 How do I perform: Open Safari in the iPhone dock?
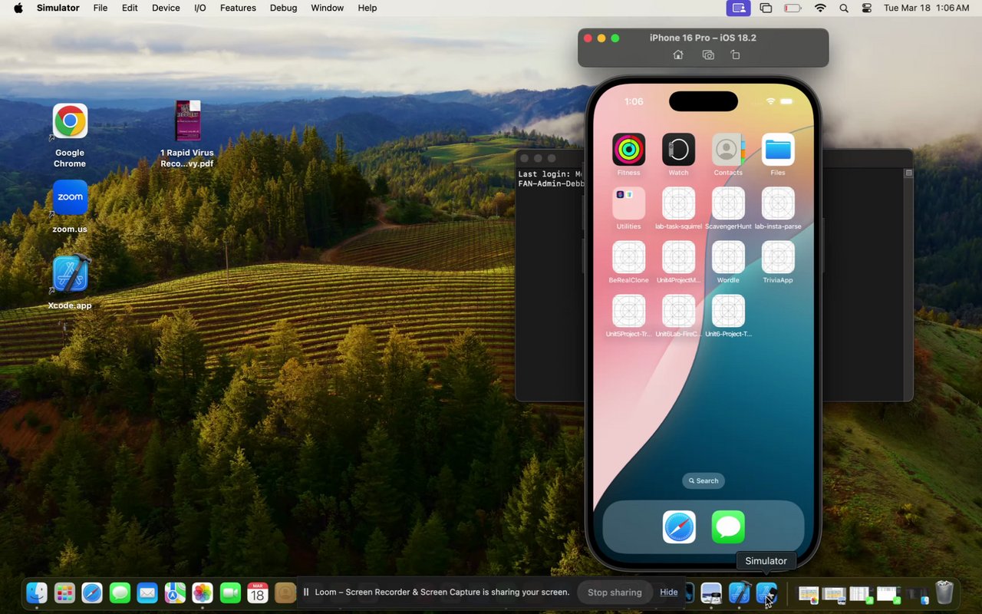[x=679, y=527]
